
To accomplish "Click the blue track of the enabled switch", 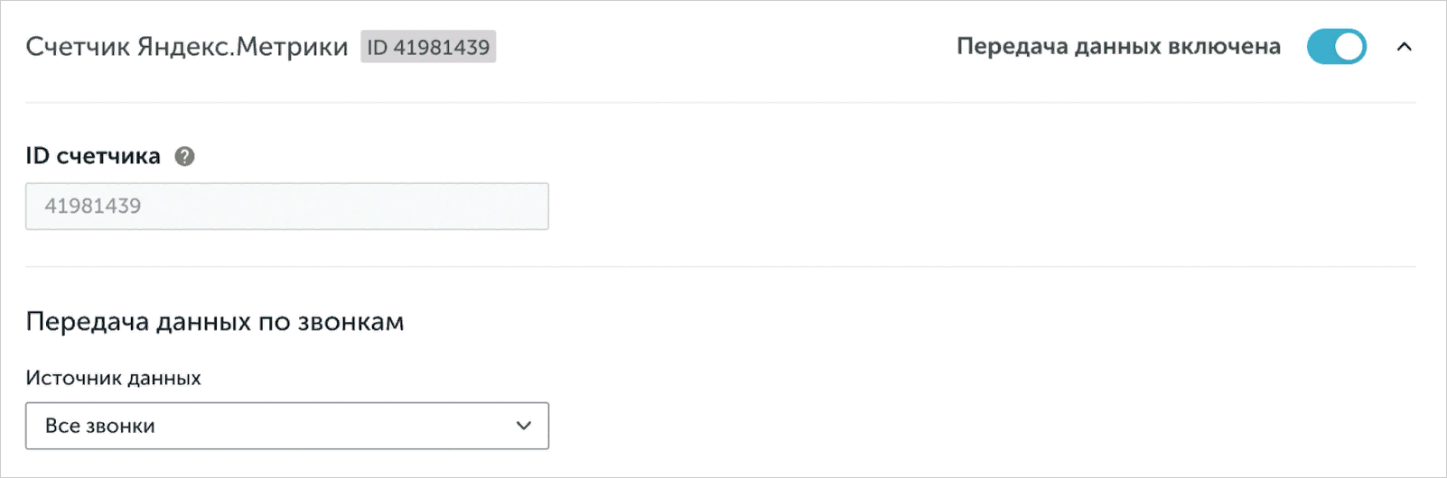I will point(1321,47).
